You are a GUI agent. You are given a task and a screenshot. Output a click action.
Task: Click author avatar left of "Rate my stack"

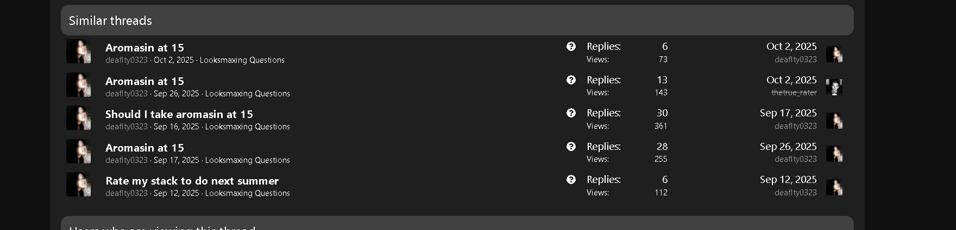79,185
